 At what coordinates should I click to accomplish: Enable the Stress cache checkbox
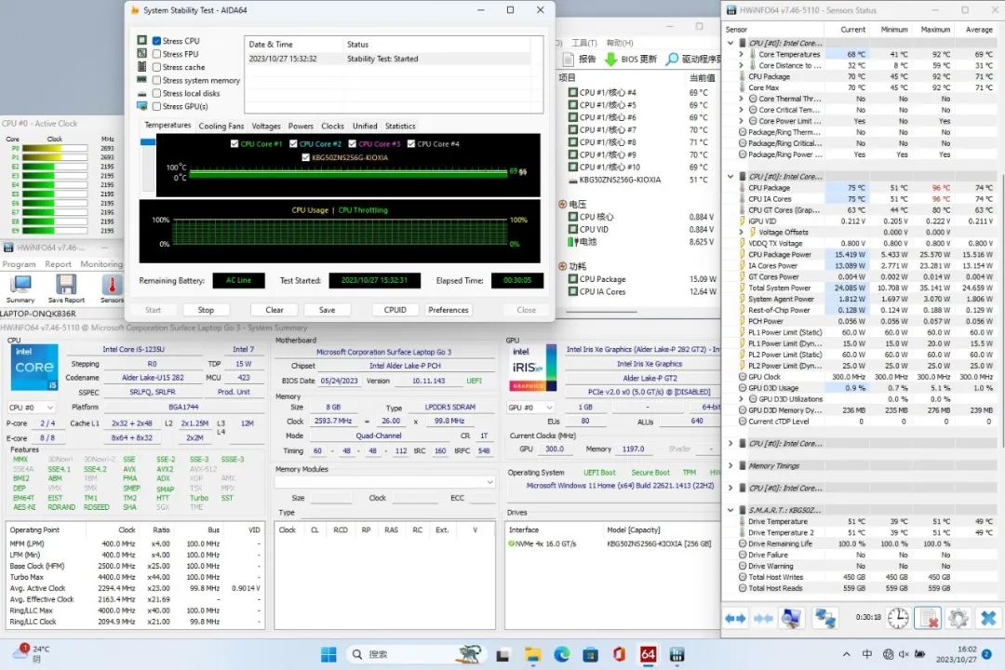tap(156, 67)
